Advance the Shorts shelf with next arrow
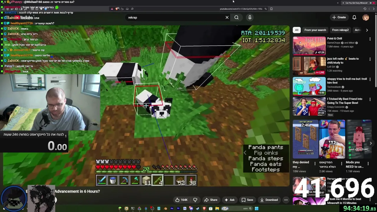Viewport: 377px width, 212px height. (x=371, y=143)
